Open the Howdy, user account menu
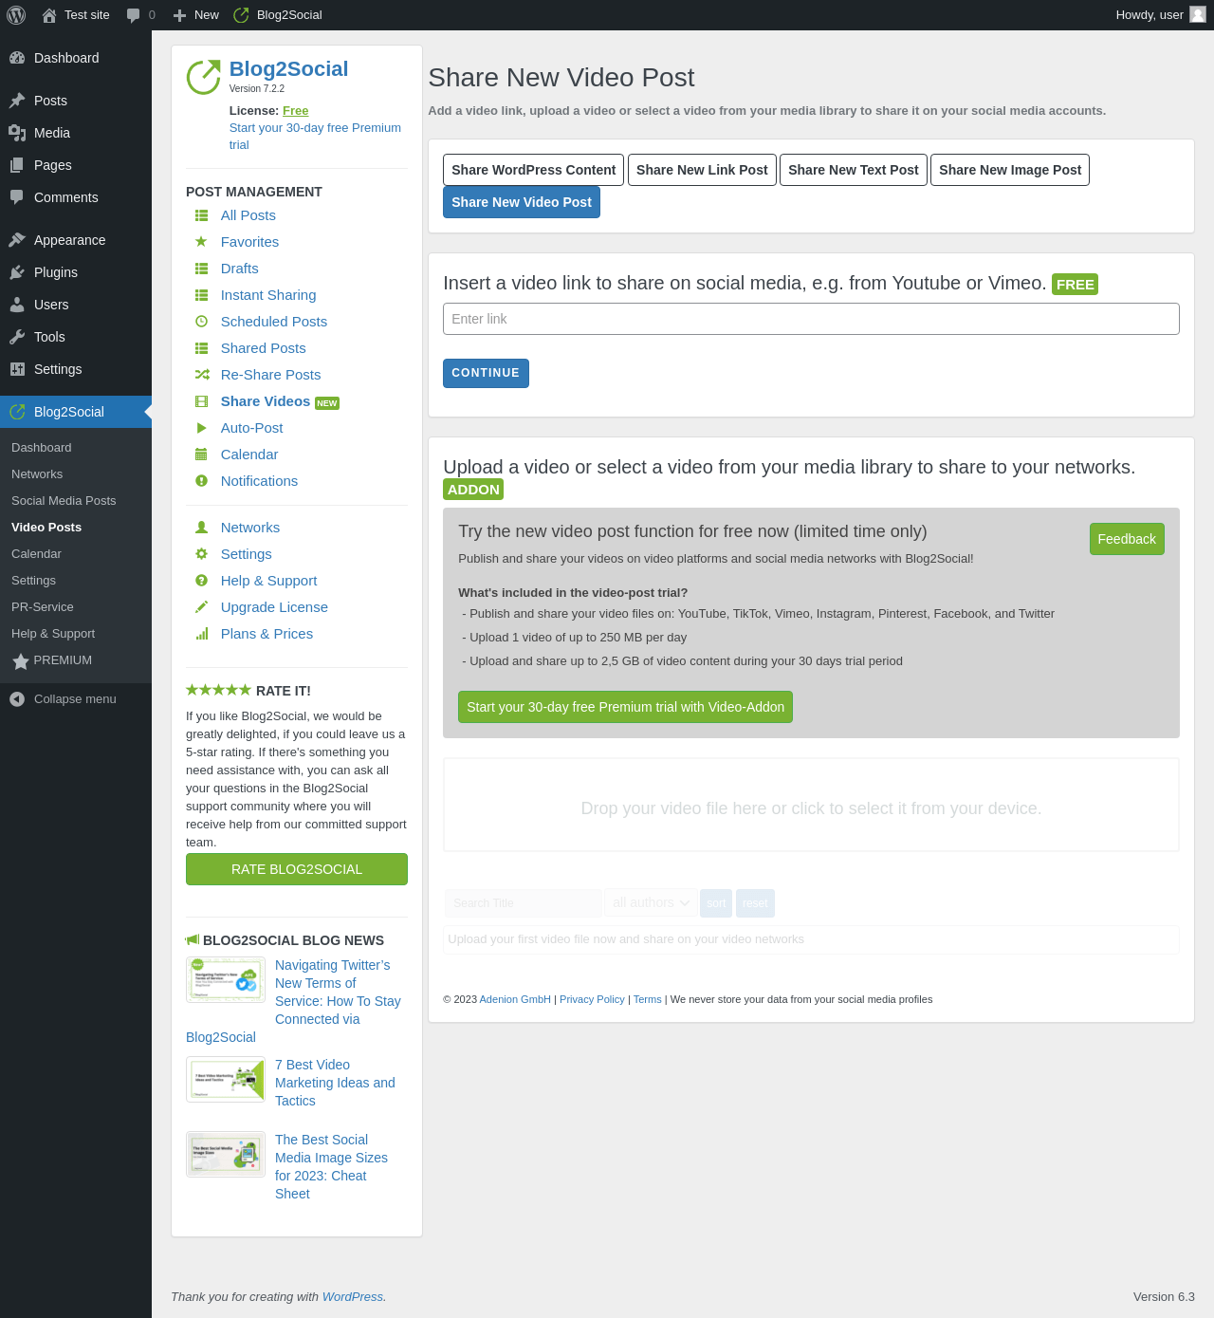The image size is (1214, 1318). [x=1160, y=15]
